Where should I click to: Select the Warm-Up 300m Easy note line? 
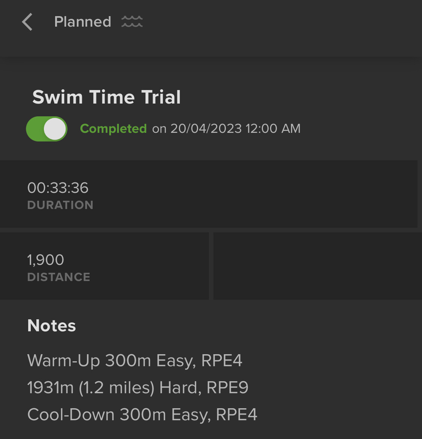pyautogui.click(x=135, y=361)
